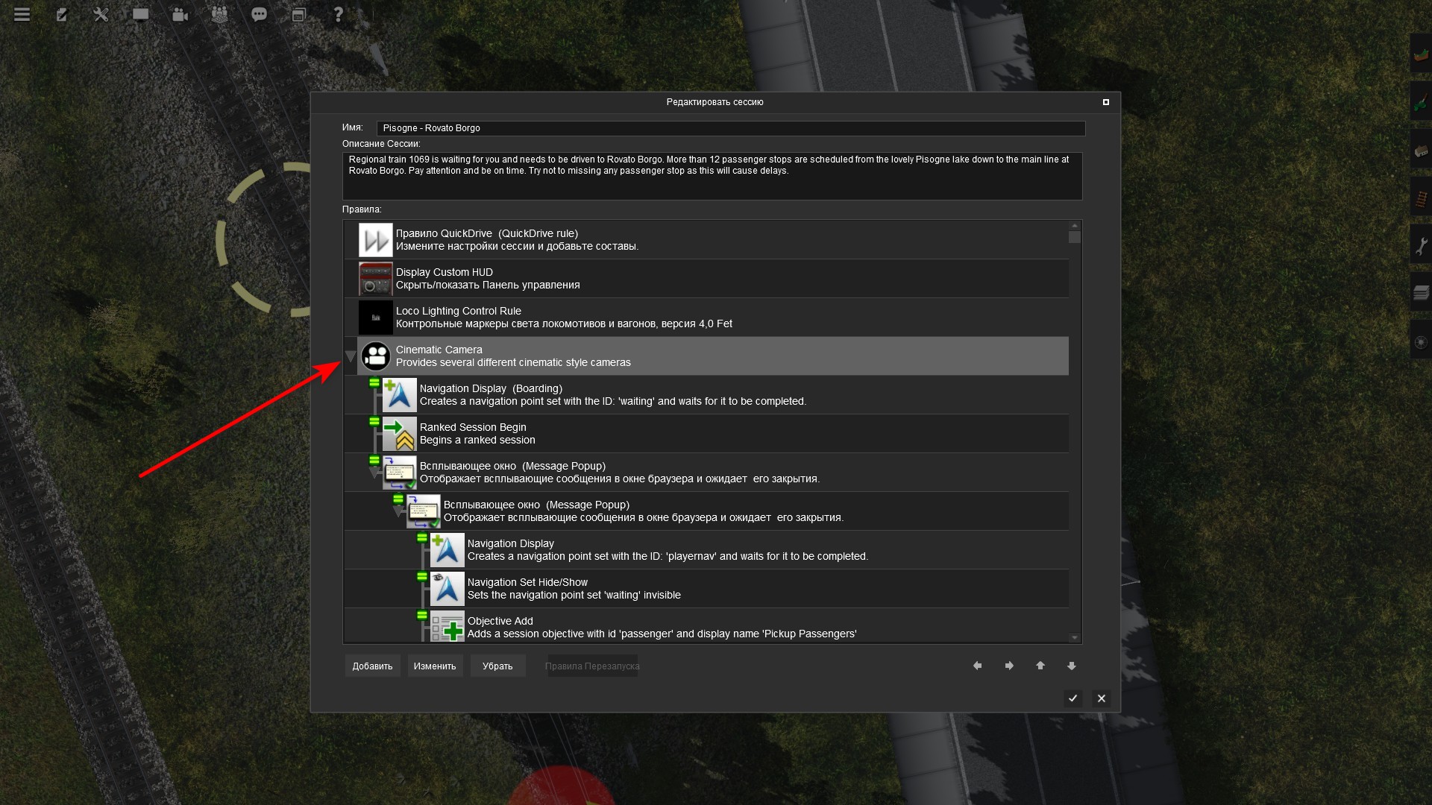Screen dimensions: 1432x805
Task: Click into the session description text box
Action: [x=712, y=176]
